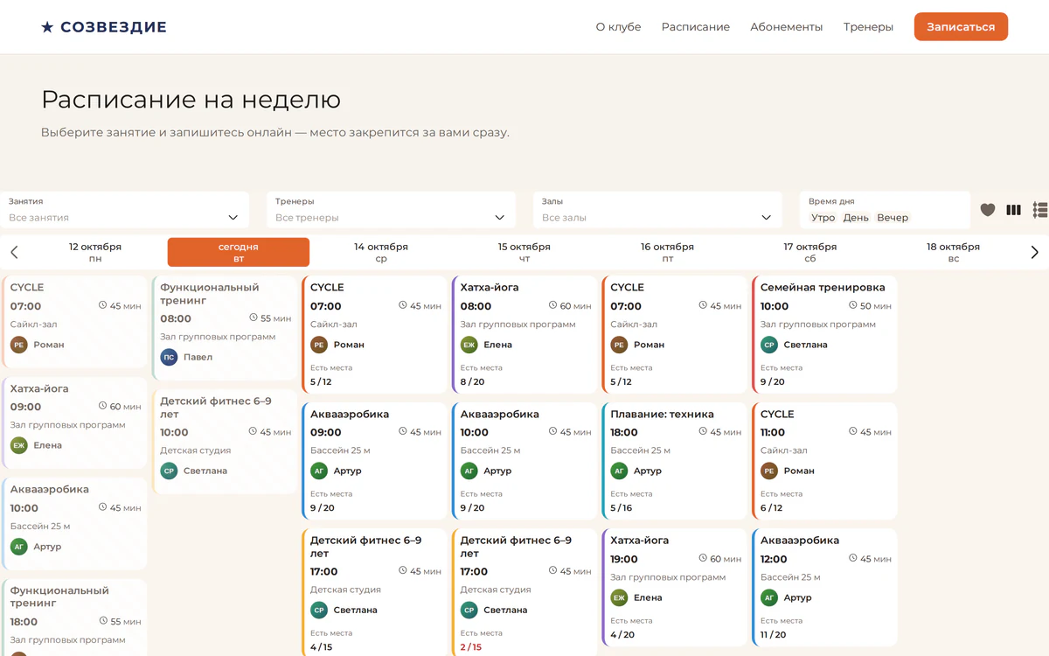Click Елена's avatar in Хатха-йога 09:00 card
The width and height of the screenshot is (1049, 656).
click(19, 445)
